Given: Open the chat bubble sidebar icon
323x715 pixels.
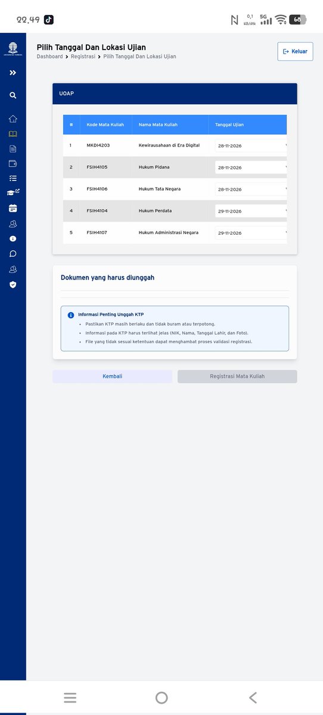Looking at the screenshot, I should (13, 253).
